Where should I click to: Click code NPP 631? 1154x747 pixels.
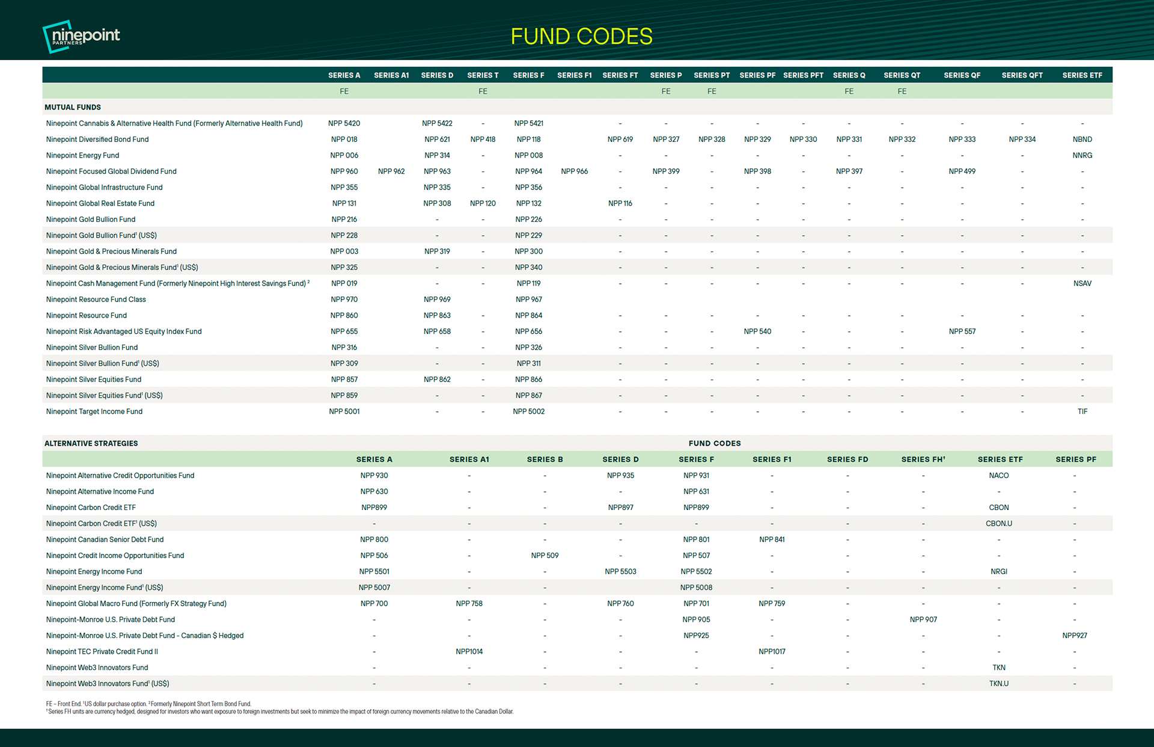[696, 491]
